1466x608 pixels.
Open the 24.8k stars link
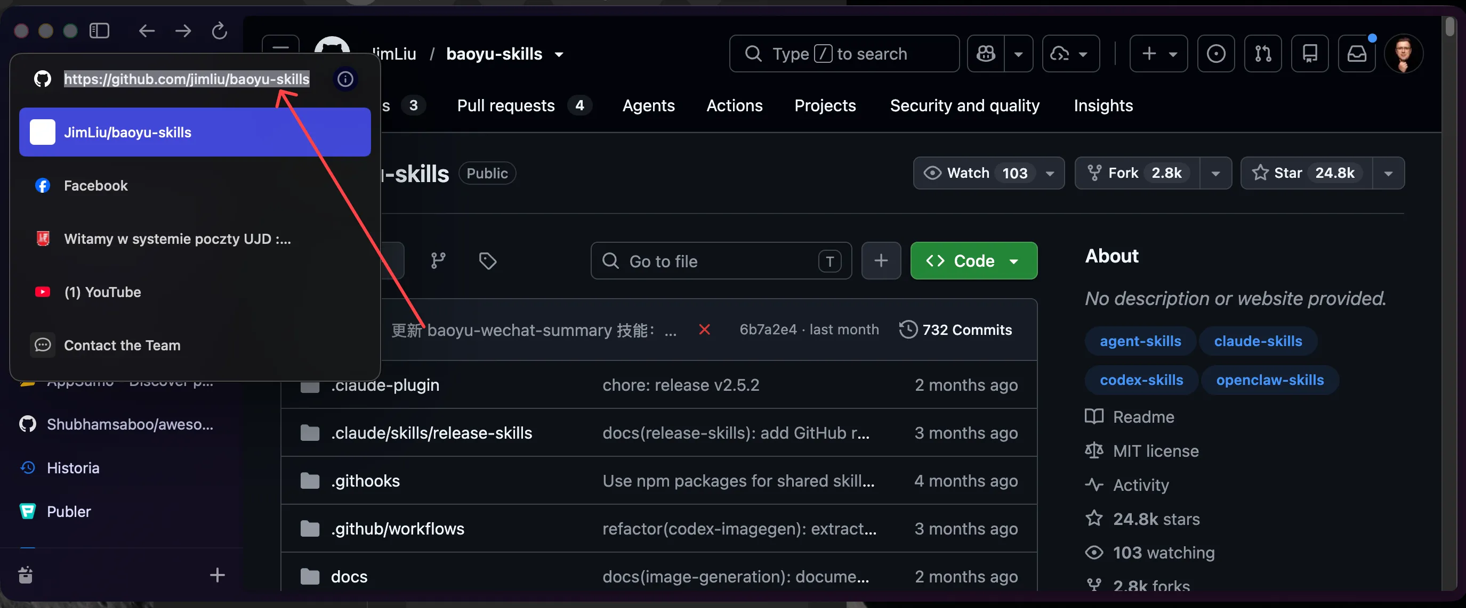1142,520
